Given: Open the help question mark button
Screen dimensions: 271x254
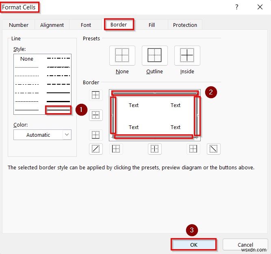Looking at the screenshot, I should (x=237, y=7).
